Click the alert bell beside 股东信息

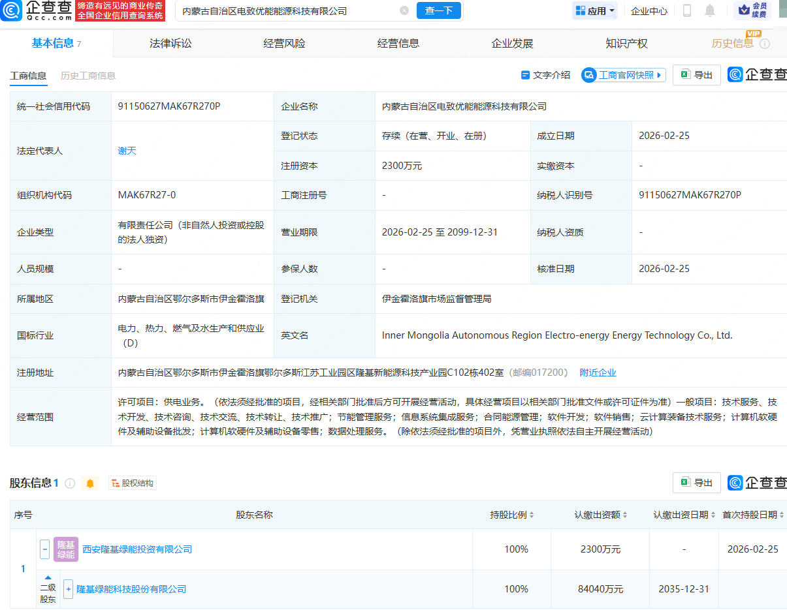pos(91,483)
